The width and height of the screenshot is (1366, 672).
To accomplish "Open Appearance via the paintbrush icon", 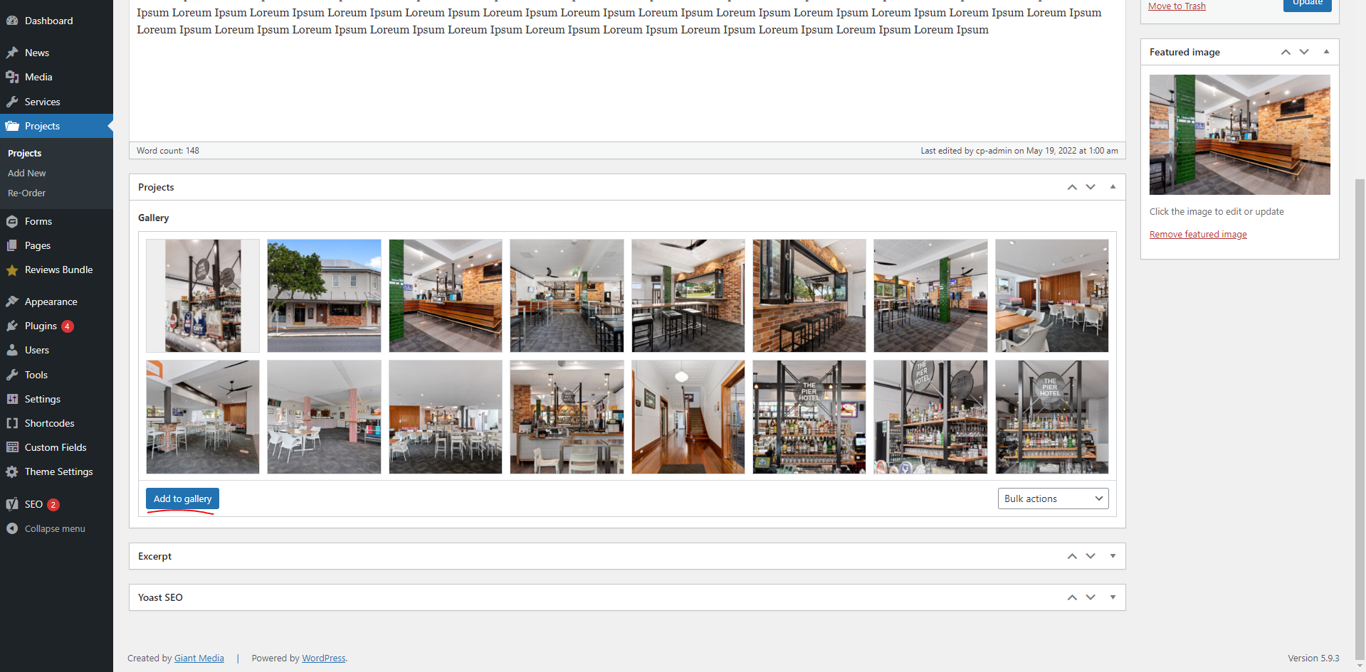I will [x=12, y=302].
